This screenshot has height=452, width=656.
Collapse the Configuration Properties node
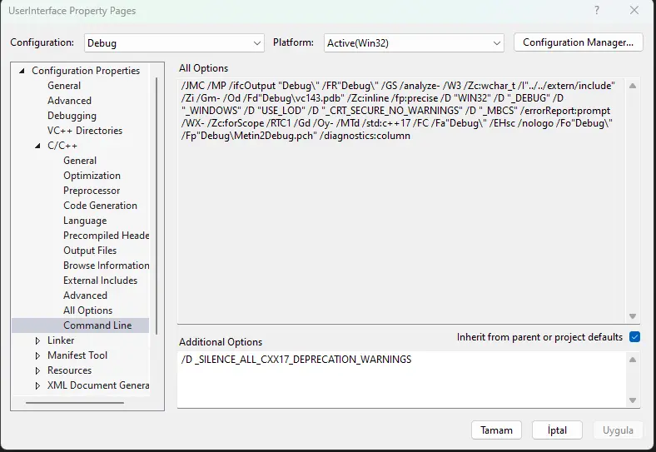(22, 71)
